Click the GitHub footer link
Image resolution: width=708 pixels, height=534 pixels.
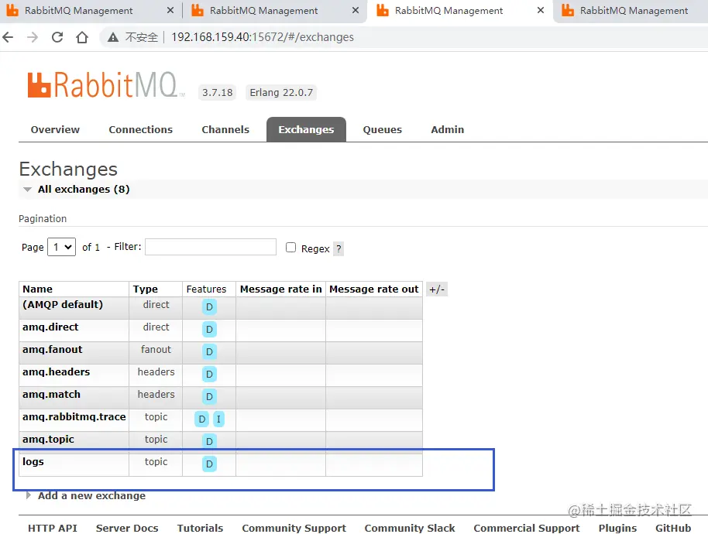[x=673, y=528]
